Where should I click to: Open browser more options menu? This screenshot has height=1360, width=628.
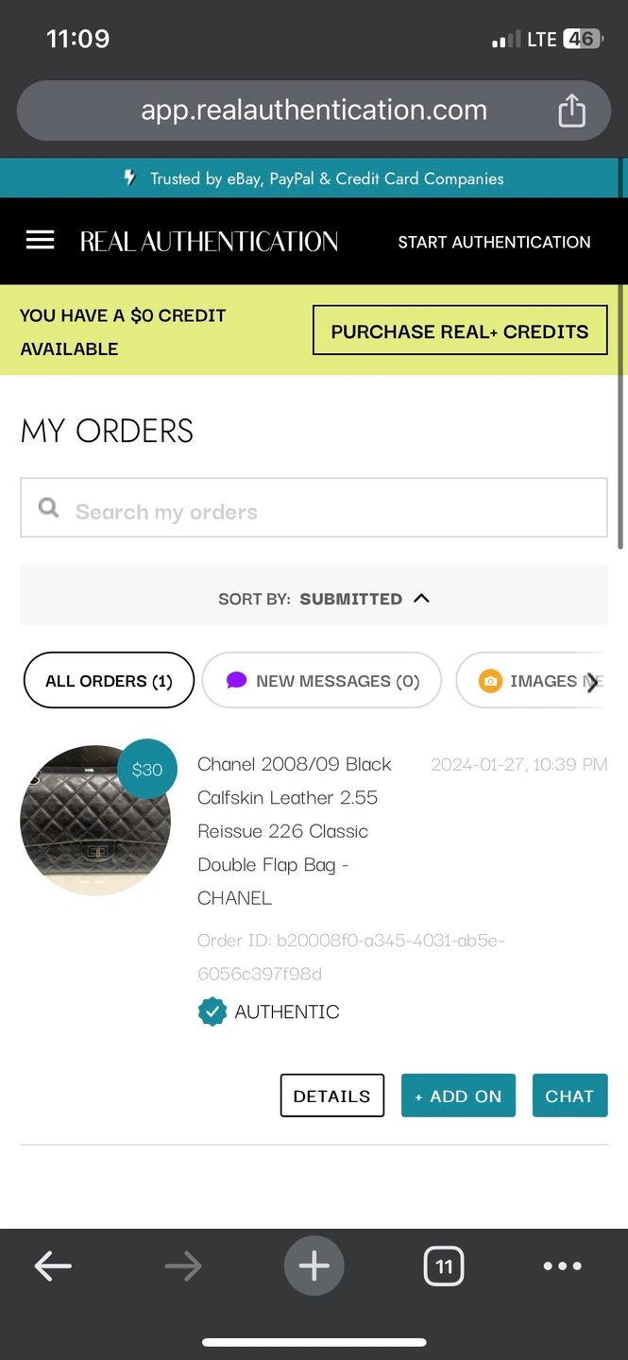pyautogui.click(x=562, y=1266)
